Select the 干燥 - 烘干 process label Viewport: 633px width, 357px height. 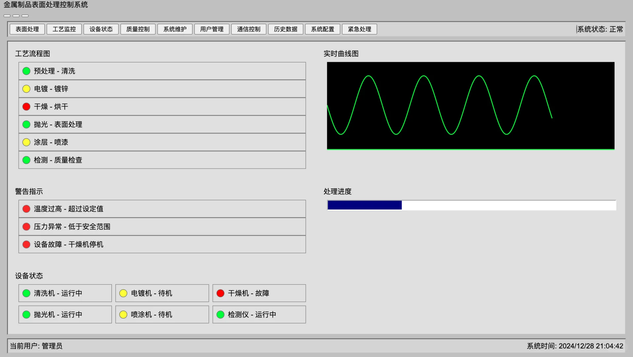(51, 107)
